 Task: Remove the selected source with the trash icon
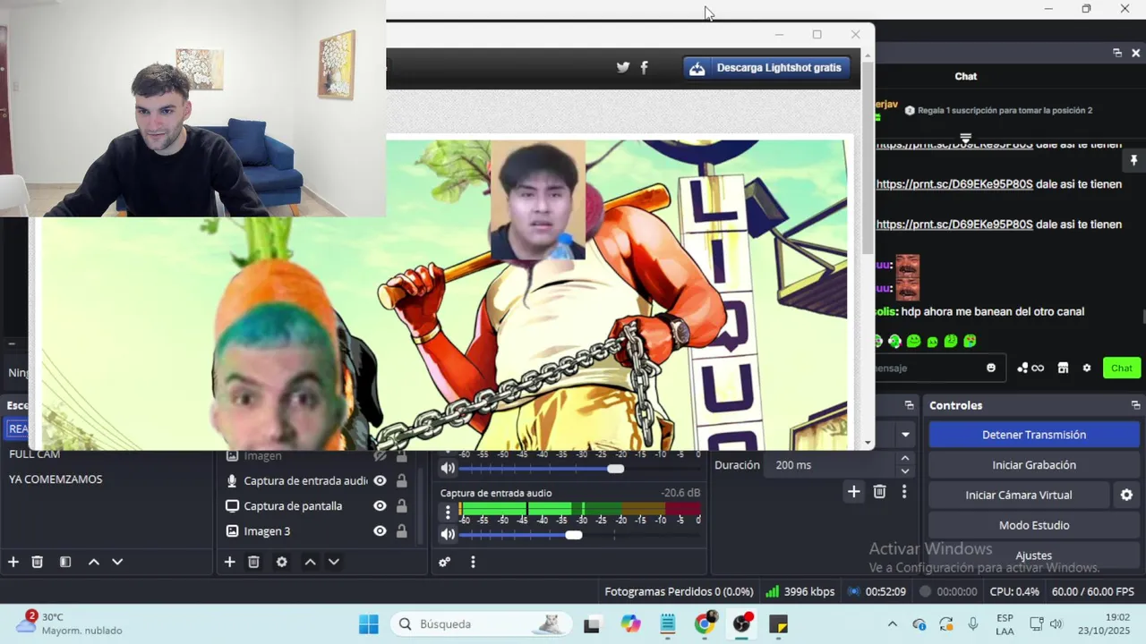pos(254,562)
